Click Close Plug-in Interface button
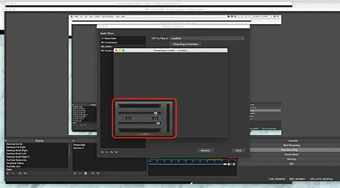 coord(185,44)
